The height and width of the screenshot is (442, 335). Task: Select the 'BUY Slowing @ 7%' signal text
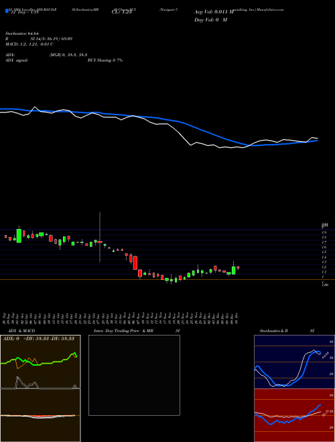105,60
